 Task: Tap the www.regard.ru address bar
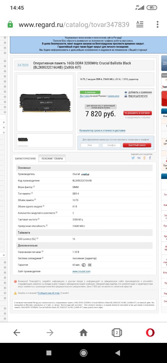tap(74, 25)
